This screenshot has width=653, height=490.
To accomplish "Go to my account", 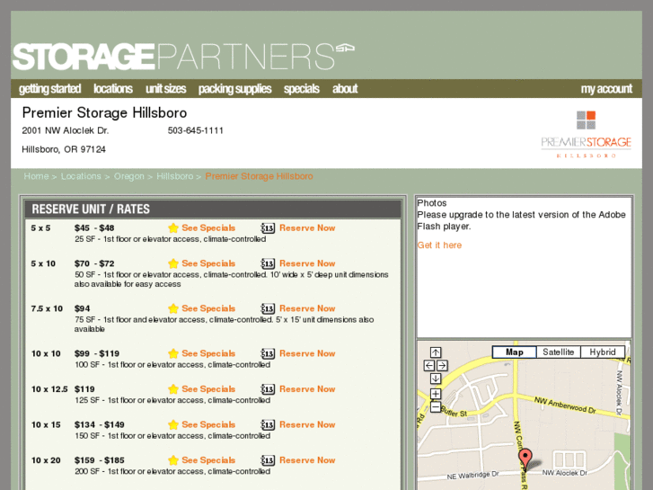I will [x=606, y=88].
